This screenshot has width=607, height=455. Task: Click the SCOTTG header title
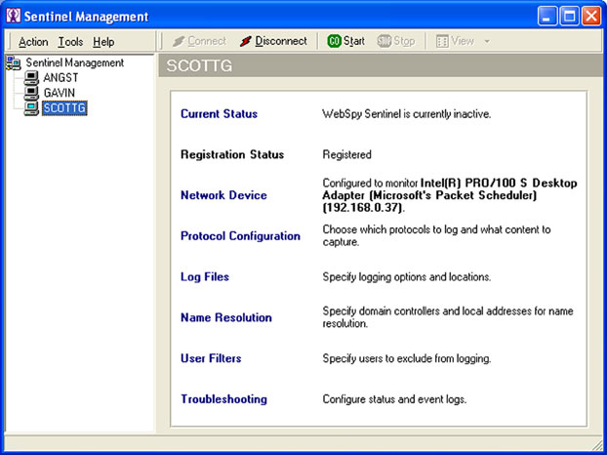pyautogui.click(x=199, y=65)
